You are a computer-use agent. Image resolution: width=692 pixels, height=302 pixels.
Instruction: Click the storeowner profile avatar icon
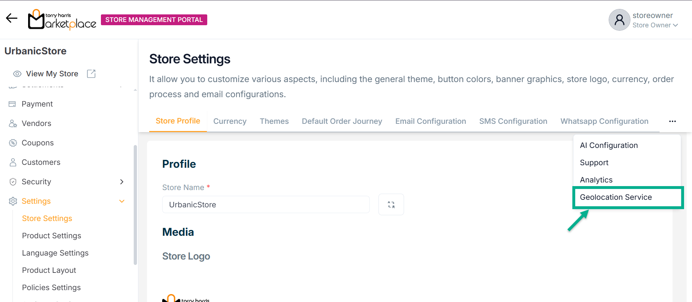[619, 20]
